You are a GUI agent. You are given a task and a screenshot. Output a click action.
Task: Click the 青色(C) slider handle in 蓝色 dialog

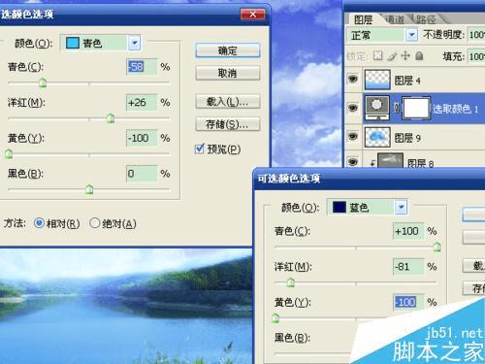tap(437, 247)
